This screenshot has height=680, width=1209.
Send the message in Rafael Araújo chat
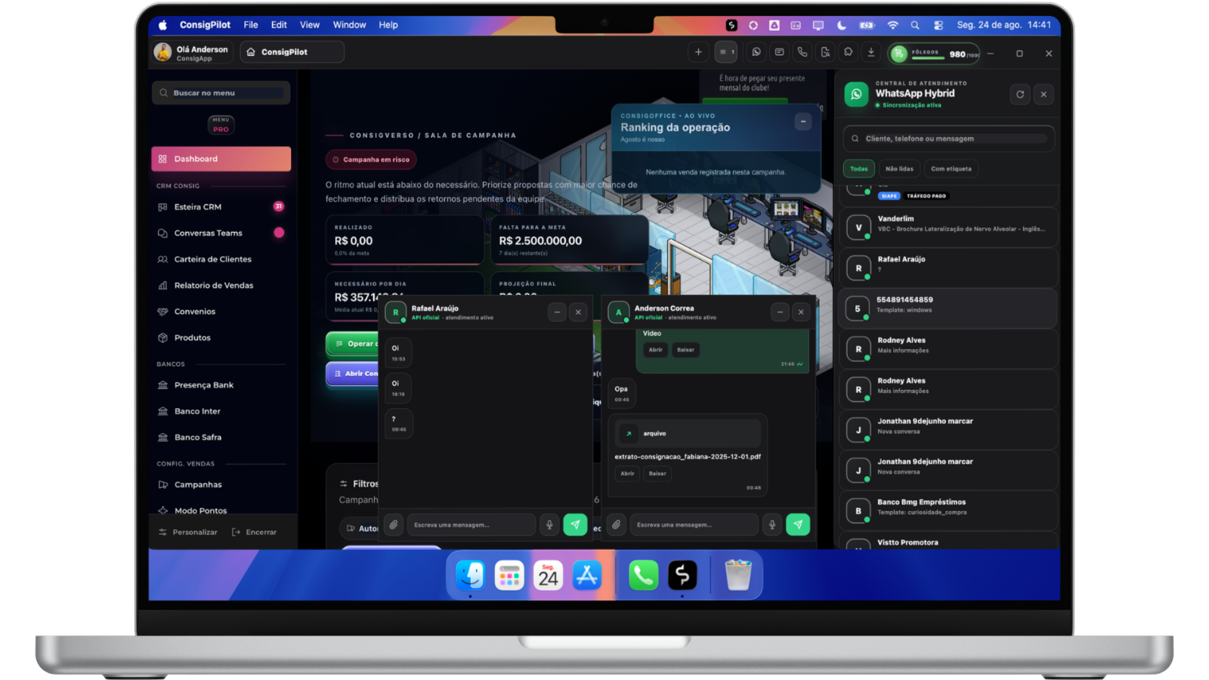(575, 524)
